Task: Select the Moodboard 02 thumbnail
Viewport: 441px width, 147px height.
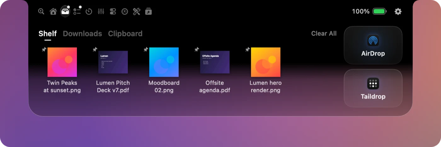Action: point(164,62)
